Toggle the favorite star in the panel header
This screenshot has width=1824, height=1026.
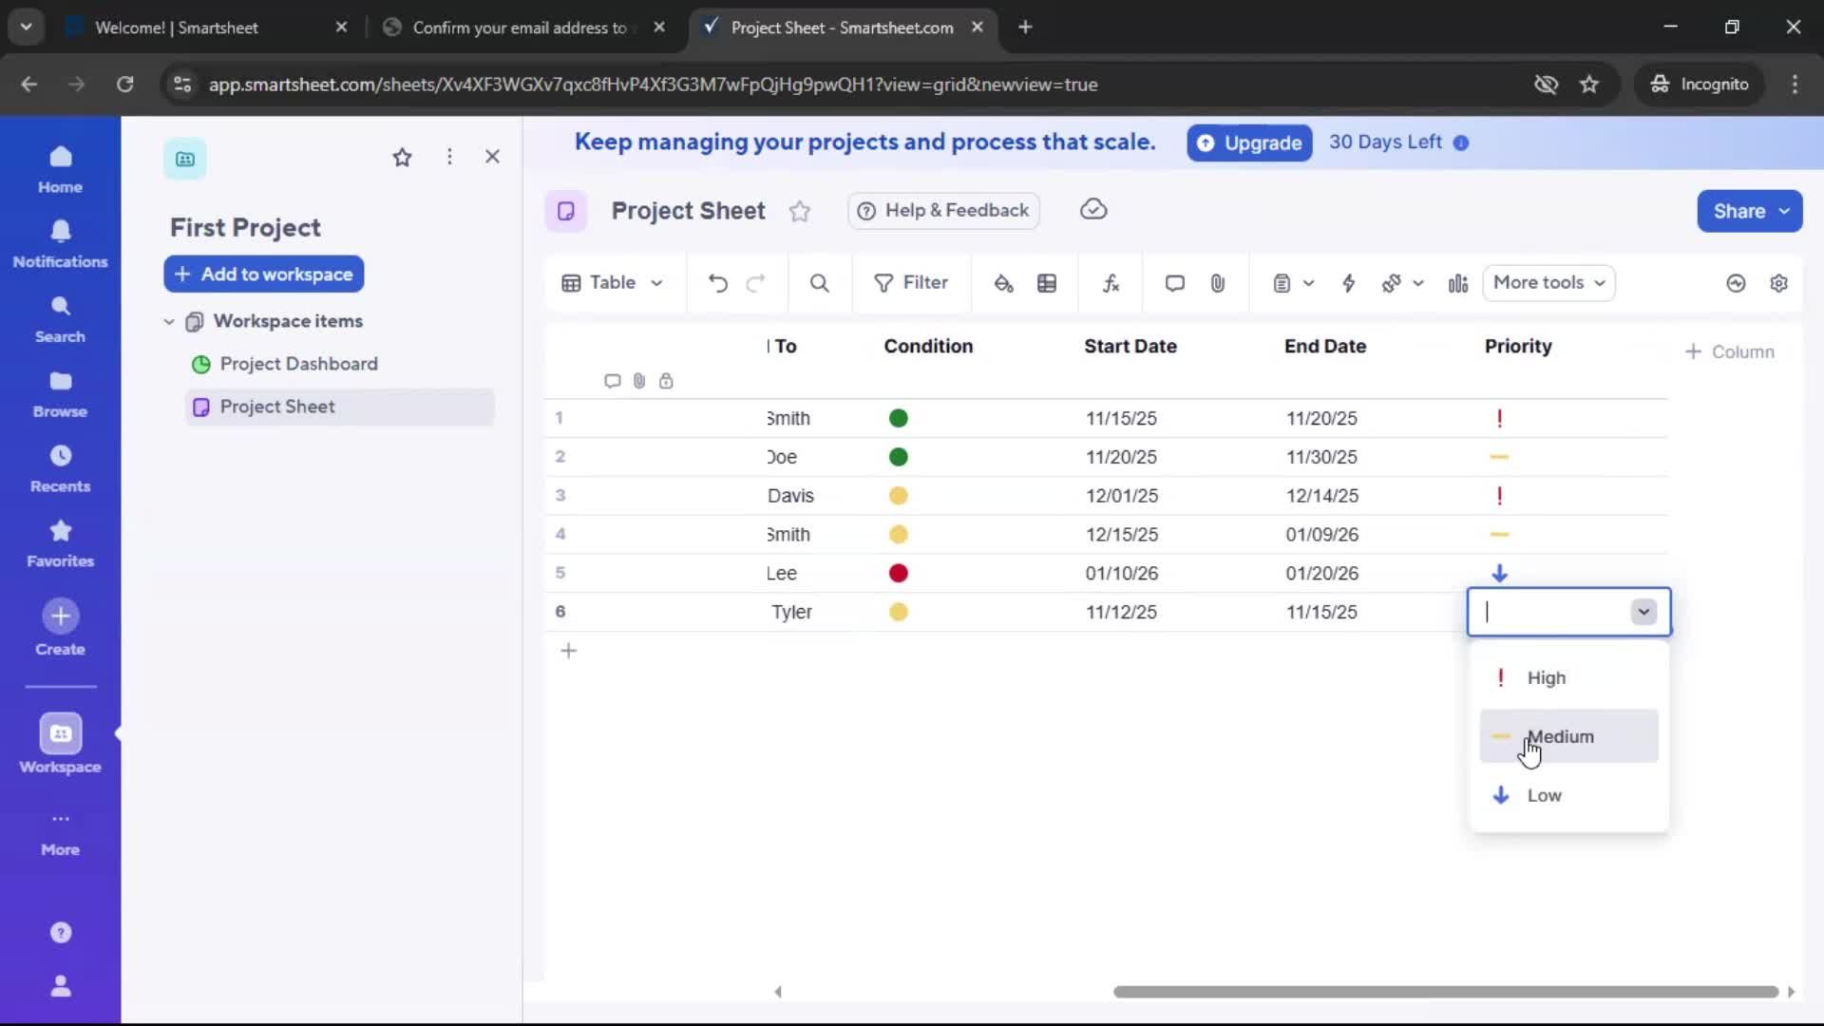[x=403, y=158]
